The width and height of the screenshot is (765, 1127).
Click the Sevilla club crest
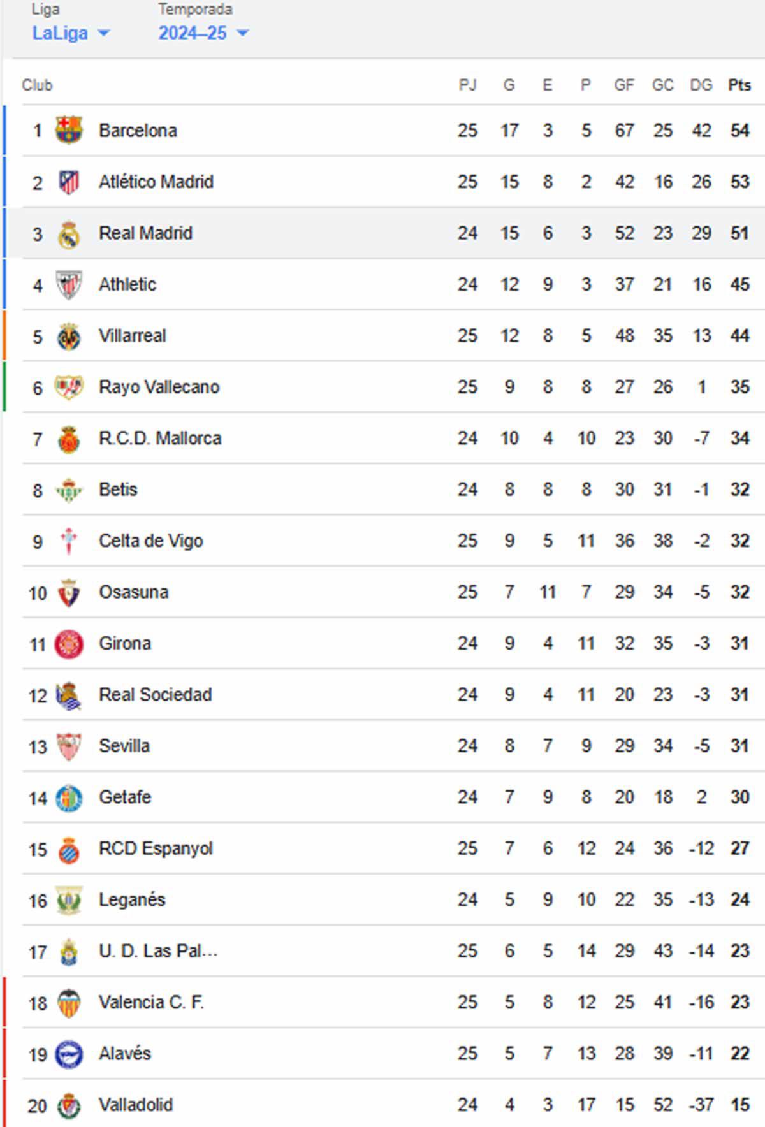point(70,746)
